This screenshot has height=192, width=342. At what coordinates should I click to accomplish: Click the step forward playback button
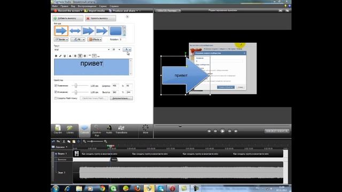(x=229, y=131)
